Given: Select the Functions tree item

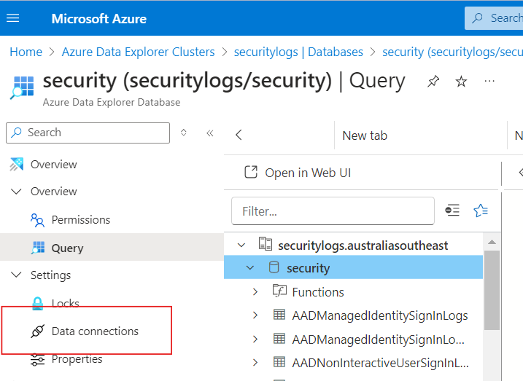Looking at the screenshot, I should 318,292.
